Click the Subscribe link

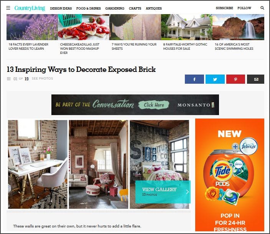click(x=224, y=8)
